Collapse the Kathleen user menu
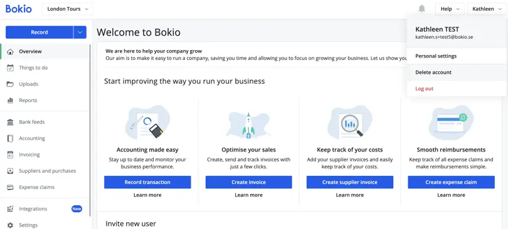Image resolution: width=508 pixels, height=229 pixels. coord(487,9)
